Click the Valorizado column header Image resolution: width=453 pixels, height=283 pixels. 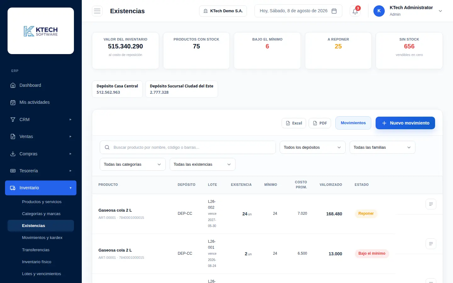(x=331, y=185)
